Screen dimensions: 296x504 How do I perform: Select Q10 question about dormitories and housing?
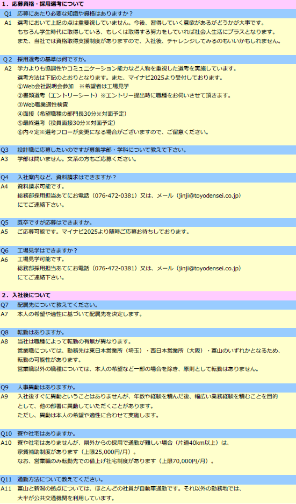point(148,433)
